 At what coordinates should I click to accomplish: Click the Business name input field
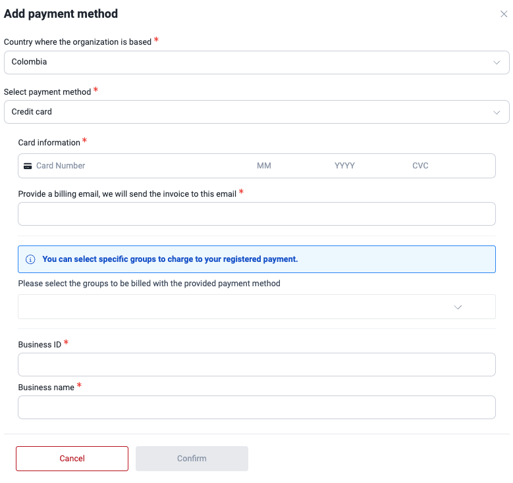tap(256, 407)
